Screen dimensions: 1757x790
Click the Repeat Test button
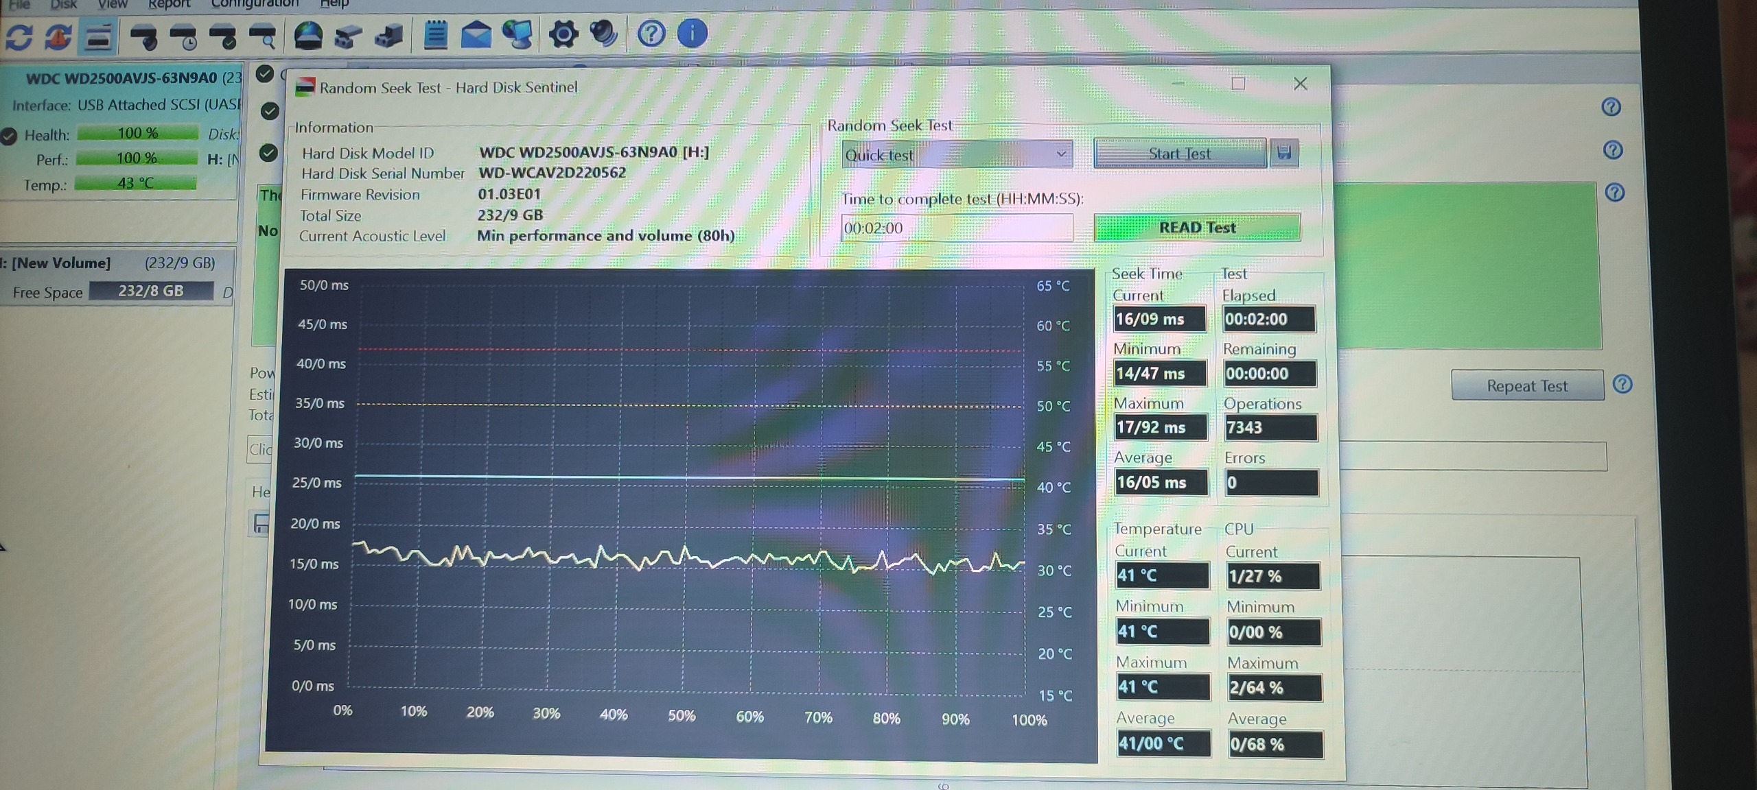point(1527,385)
